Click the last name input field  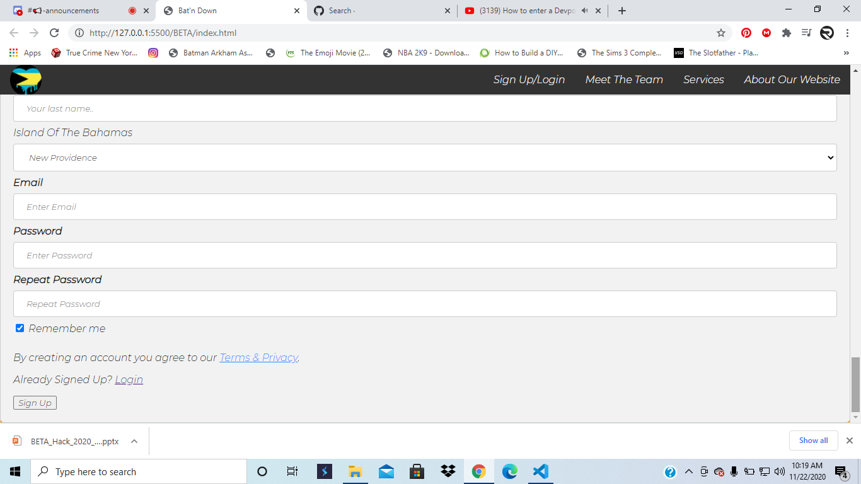pyautogui.click(x=425, y=108)
